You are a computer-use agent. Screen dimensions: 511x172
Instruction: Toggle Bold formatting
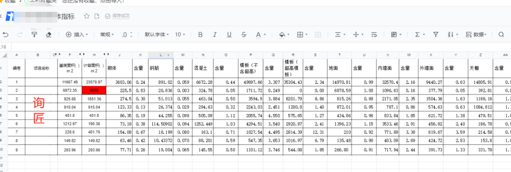[x=201, y=34]
